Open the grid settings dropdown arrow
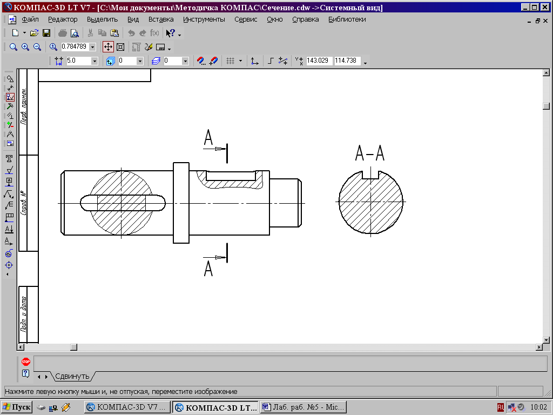The height and width of the screenshot is (415, 553). pyautogui.click(x=240, y=61)
